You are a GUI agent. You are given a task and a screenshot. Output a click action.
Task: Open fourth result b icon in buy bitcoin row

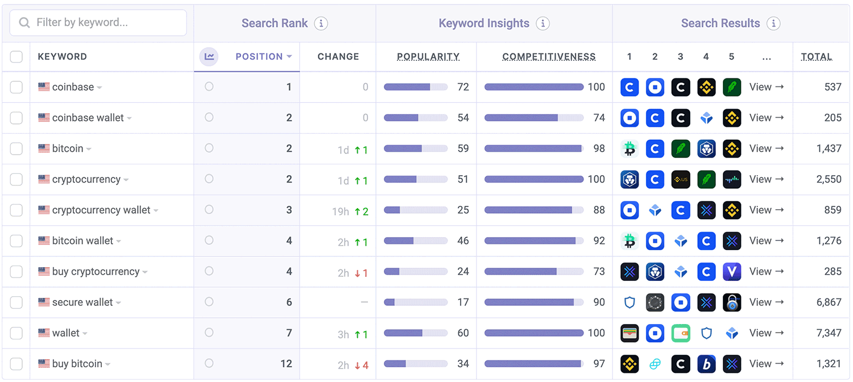(706, 363)
